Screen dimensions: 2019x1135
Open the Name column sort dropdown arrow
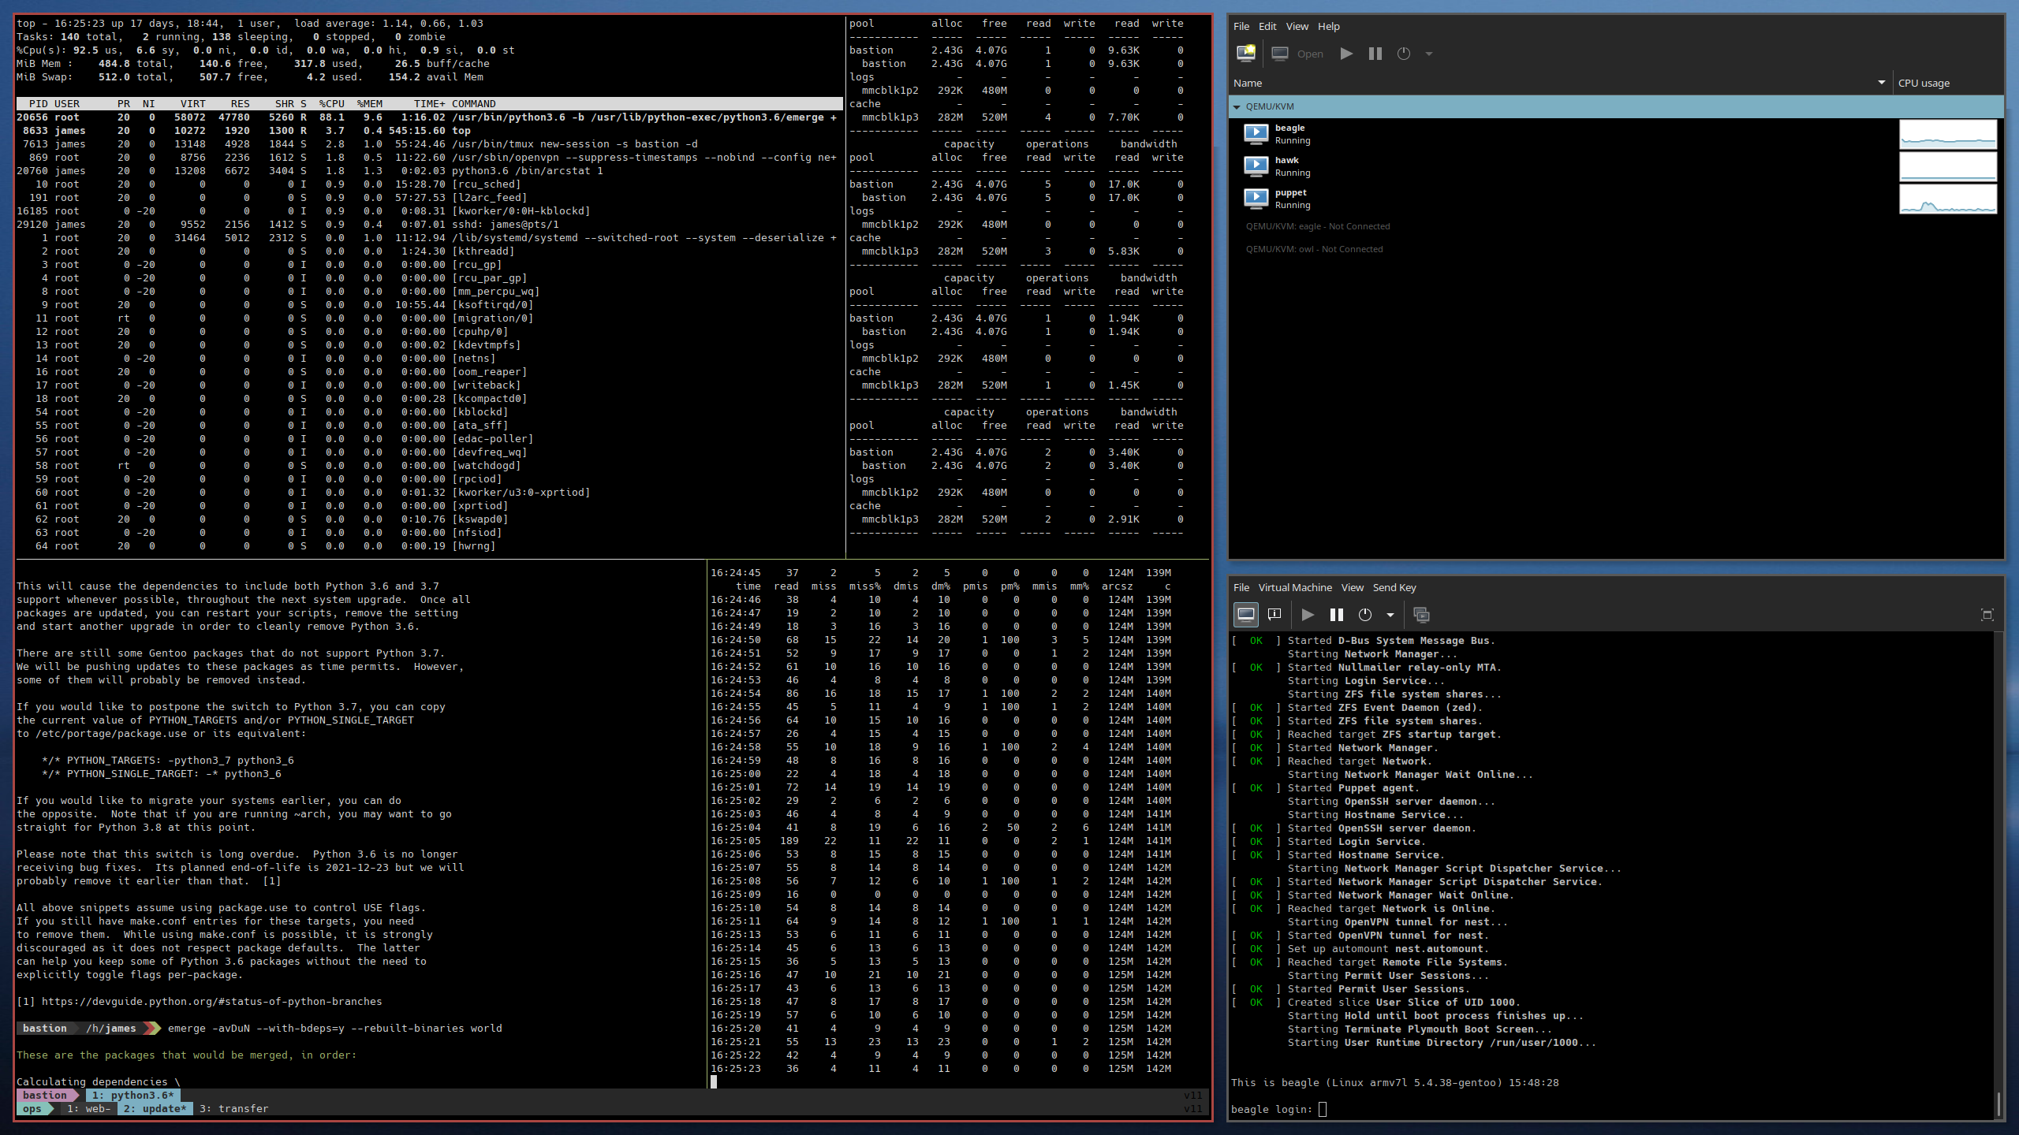tap(1881, 83)
